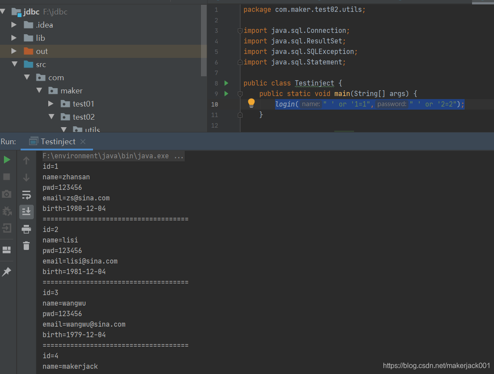Click console line name=makerjack
494x374 pixels.
click(x=70, y=367)
